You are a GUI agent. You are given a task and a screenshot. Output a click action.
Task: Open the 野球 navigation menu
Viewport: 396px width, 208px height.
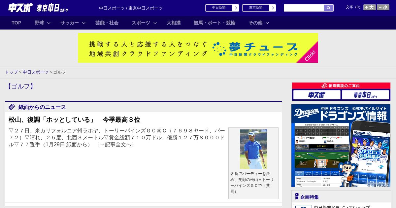(39, 23)
